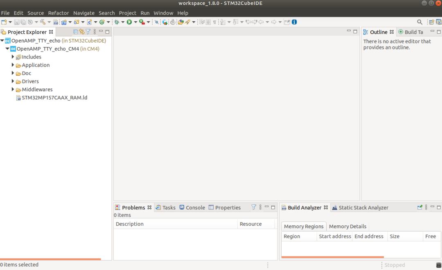Switch to the Properties tab
This screenshot has width=442, height=270.
pyautogui.click(x=225, y=207)
